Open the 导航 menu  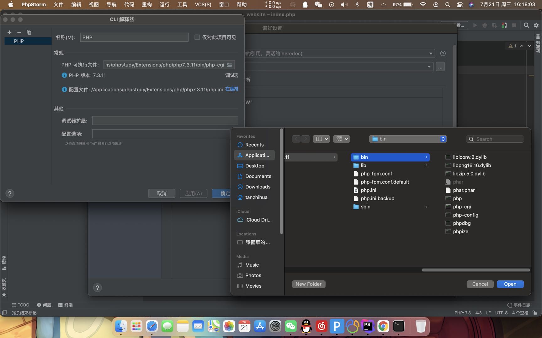[x=111, y=4]
